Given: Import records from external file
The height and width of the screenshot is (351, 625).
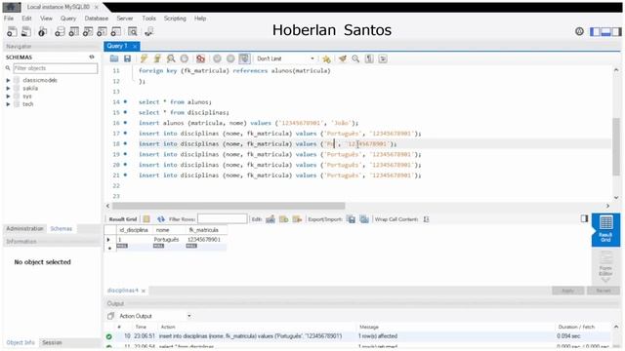Looking at the screenshot, I should click(x=364, y=219).
